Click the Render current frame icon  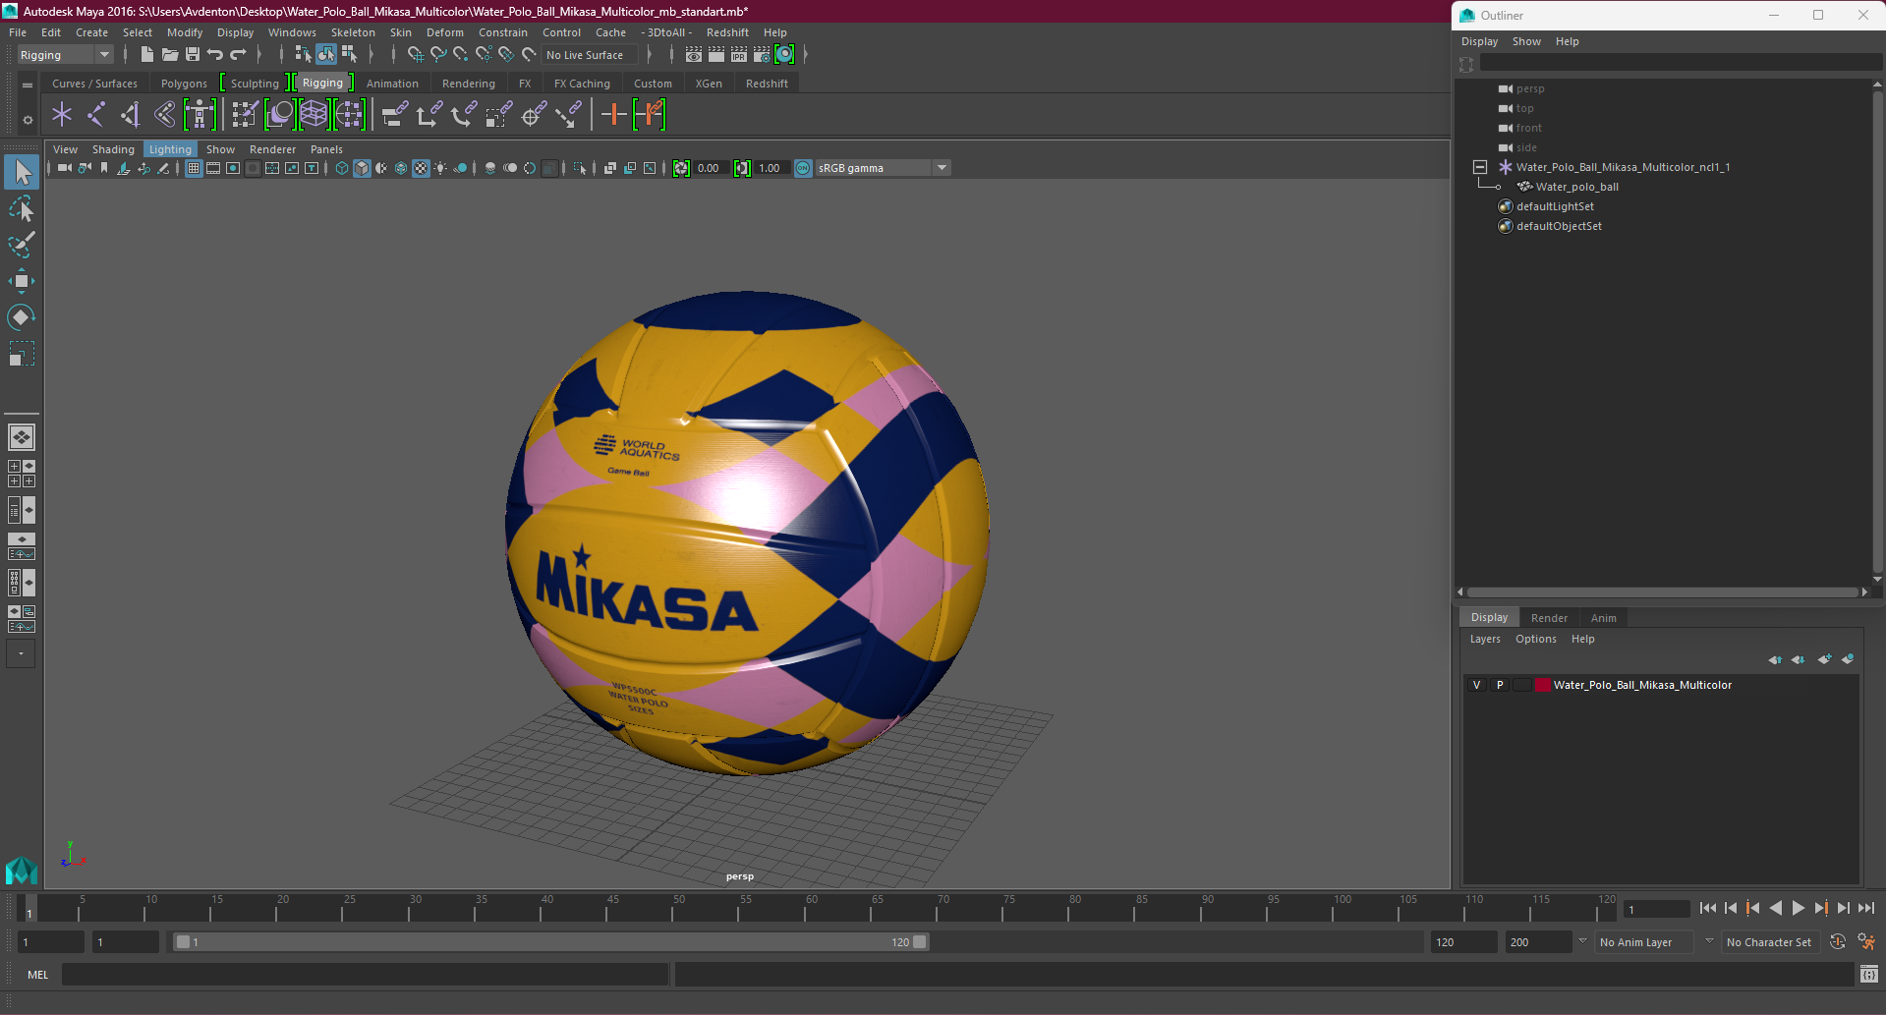click(716, 55)
